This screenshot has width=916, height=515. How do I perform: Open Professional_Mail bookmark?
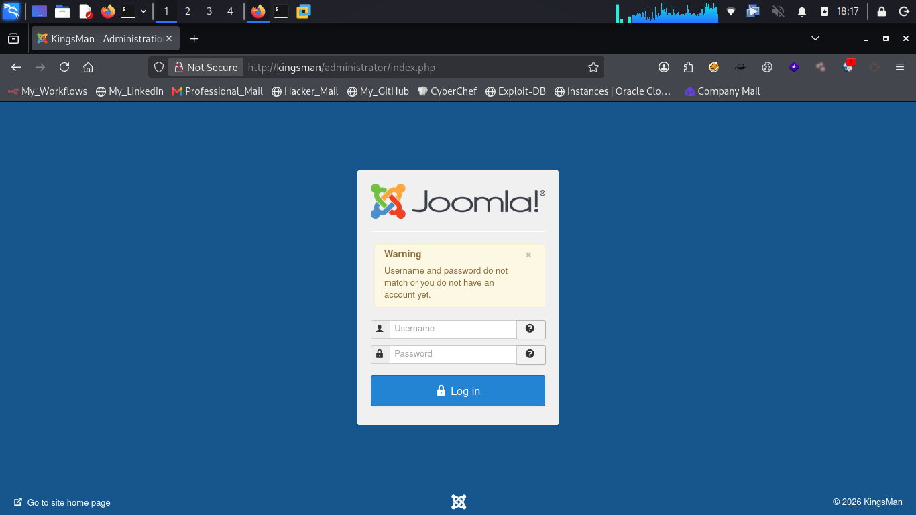point(217,91)
